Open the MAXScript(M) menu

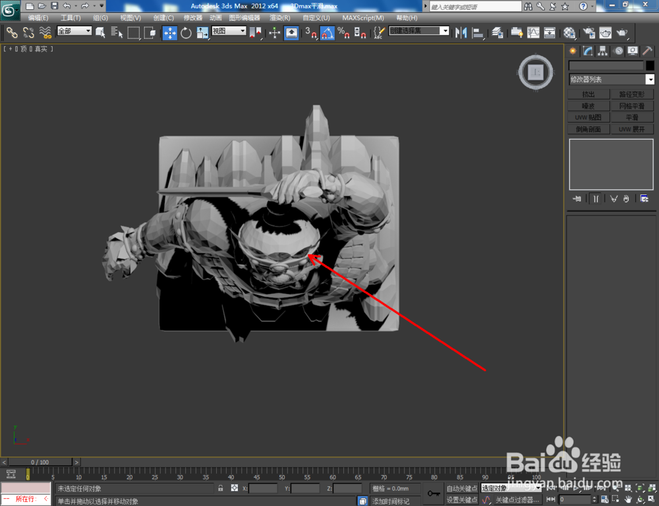(x=363, y=18)
